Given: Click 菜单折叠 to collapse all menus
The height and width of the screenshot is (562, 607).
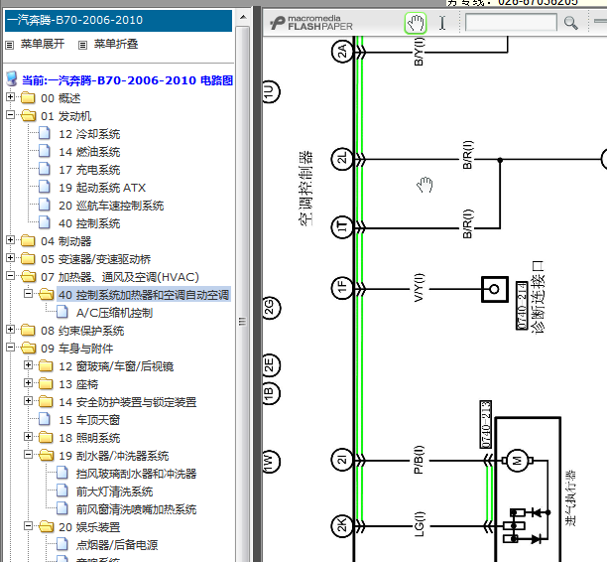Looking at the screenshot, I should [x=116, y=44].
